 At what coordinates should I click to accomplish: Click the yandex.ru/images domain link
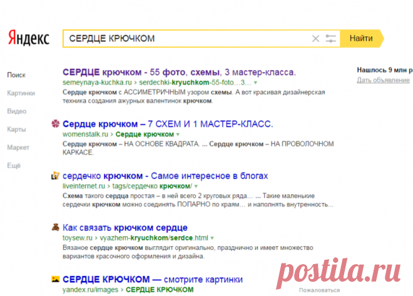pyautogui.click(x=90, y=290)
